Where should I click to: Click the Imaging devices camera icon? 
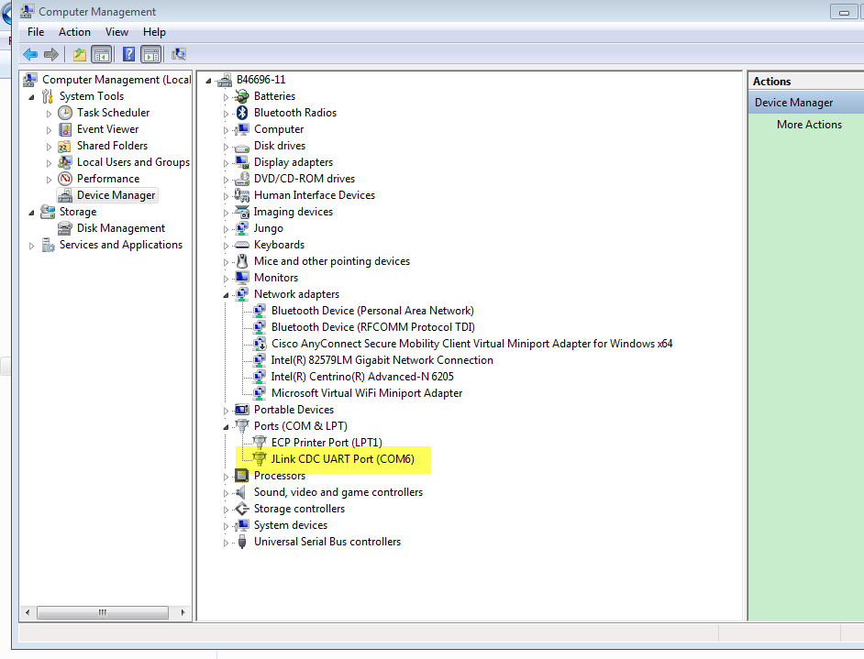pyautogui.click(x=242, y=212)
